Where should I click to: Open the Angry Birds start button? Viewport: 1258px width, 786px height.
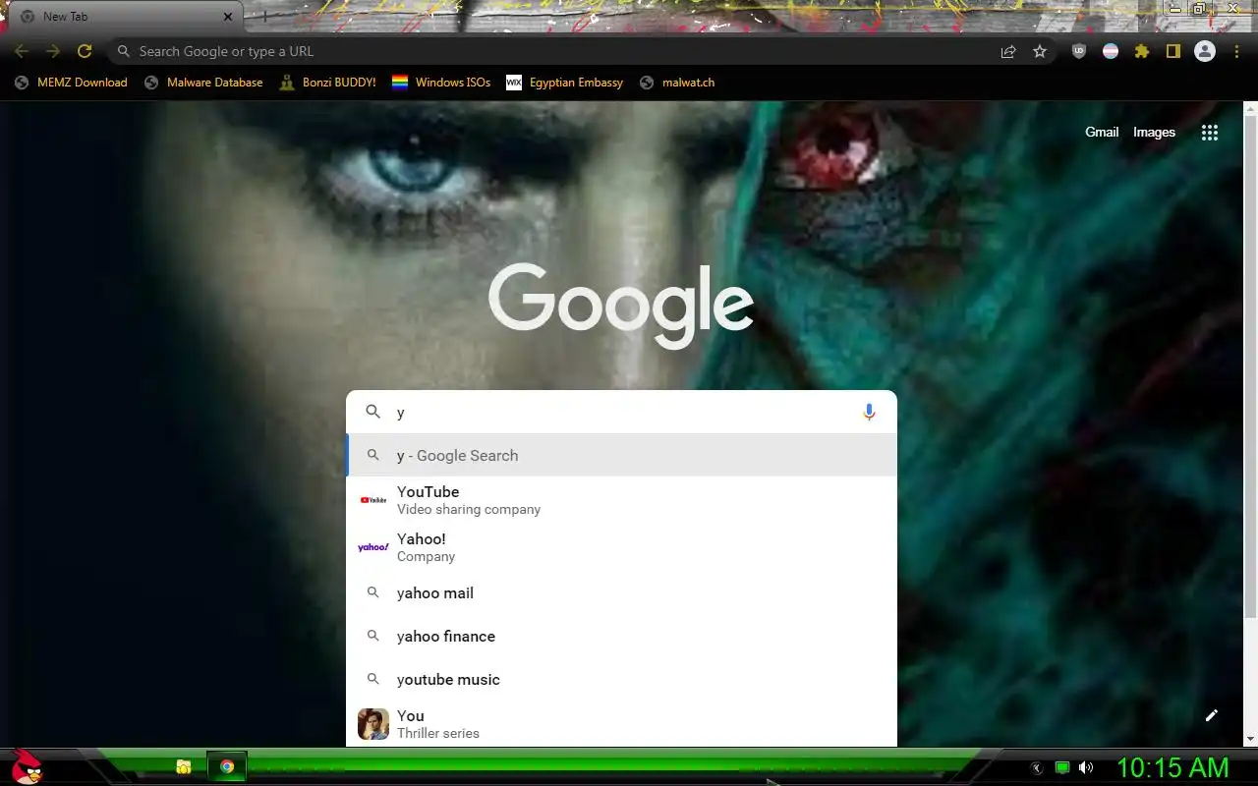28,766
